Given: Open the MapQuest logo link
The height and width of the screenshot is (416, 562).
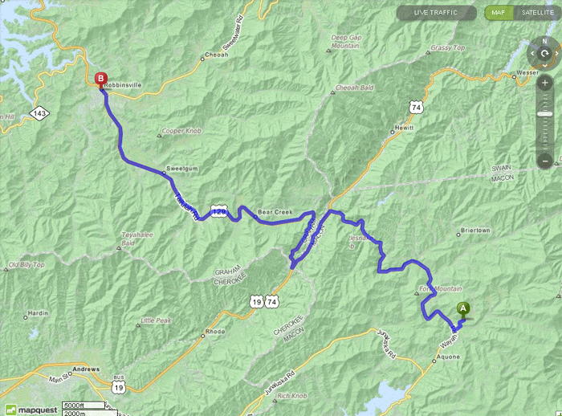Looking at the screenshot, I should click(31, 410).
